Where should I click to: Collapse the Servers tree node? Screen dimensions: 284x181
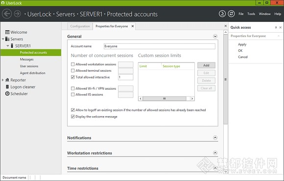pos(3,39)
